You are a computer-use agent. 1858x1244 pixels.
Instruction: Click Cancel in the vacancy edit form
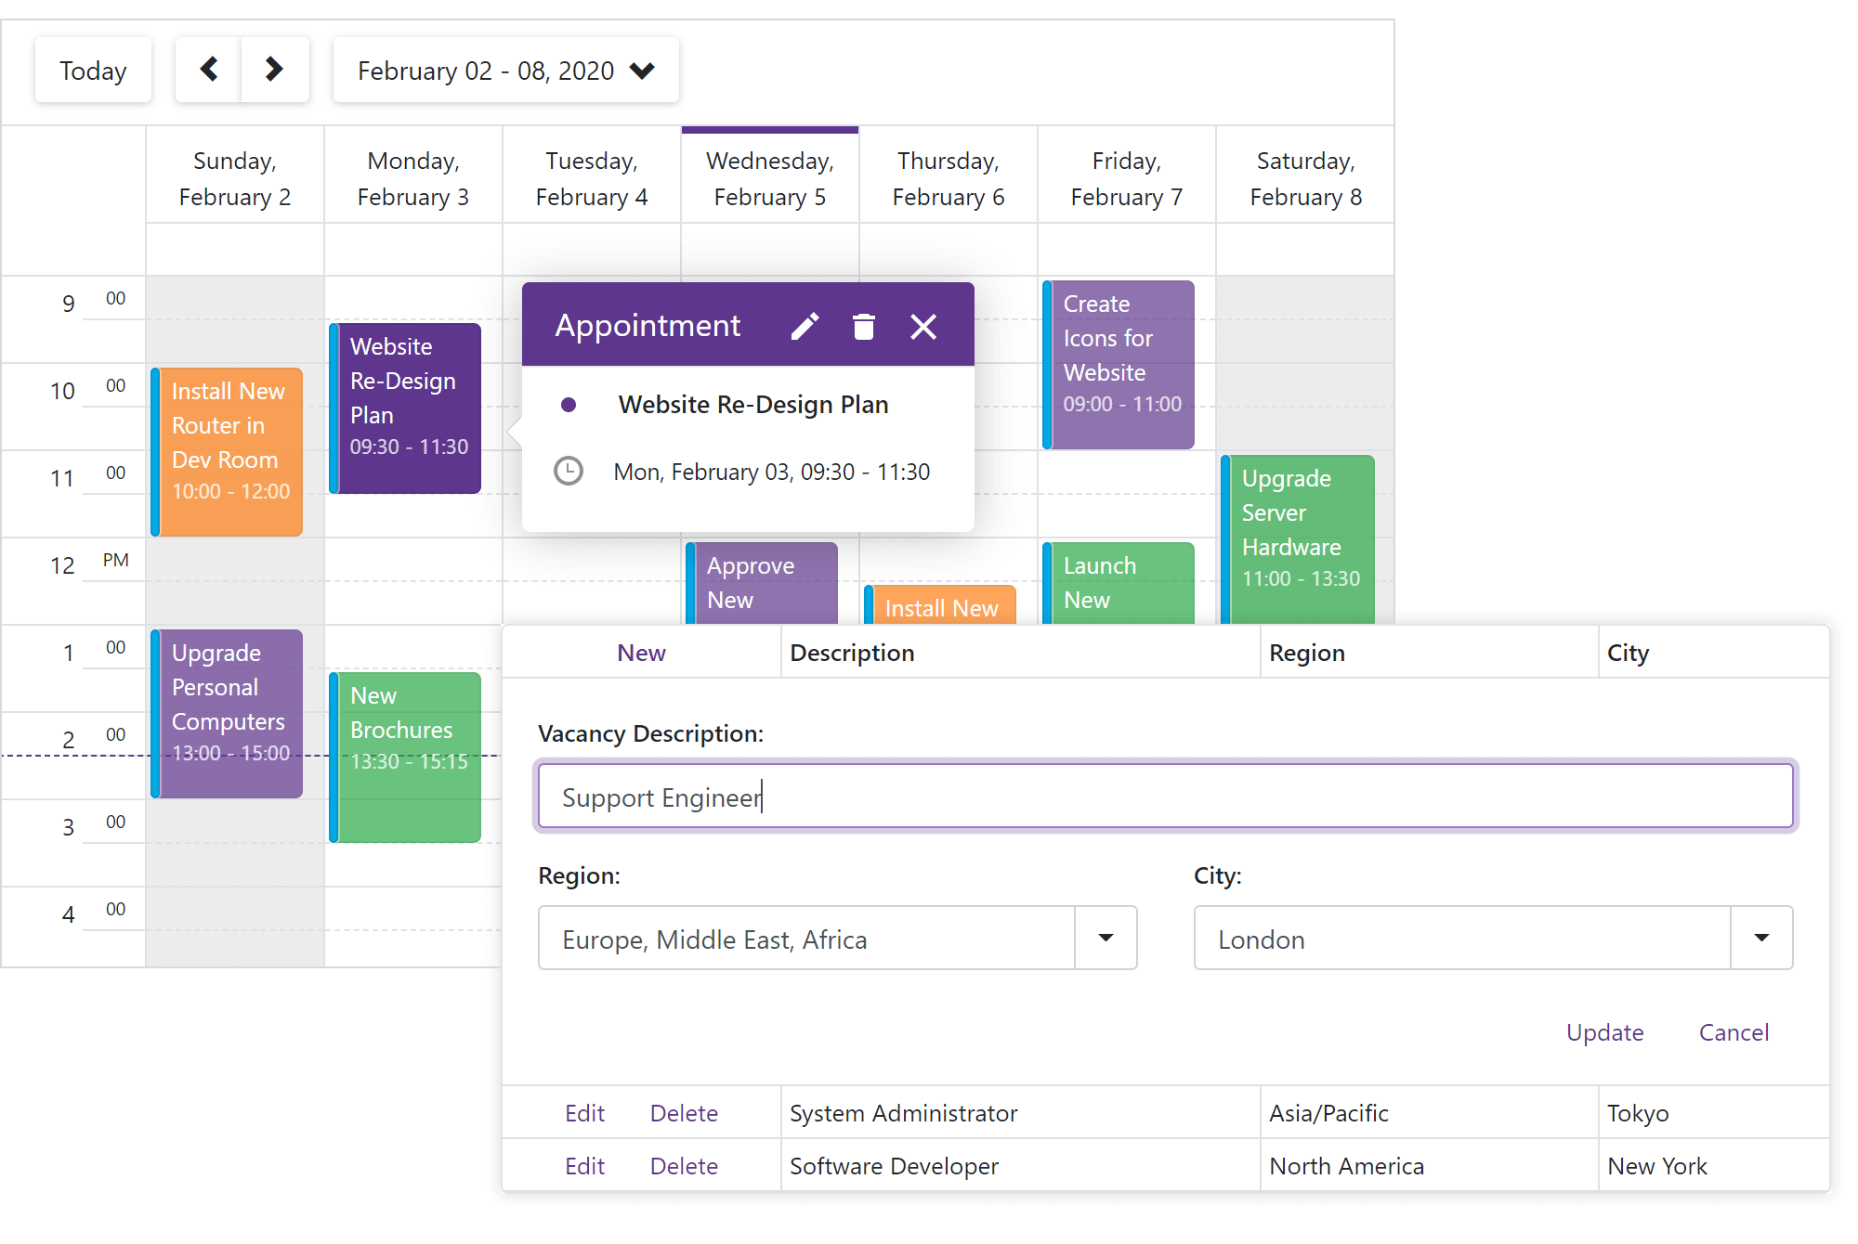(1734, 1032)
